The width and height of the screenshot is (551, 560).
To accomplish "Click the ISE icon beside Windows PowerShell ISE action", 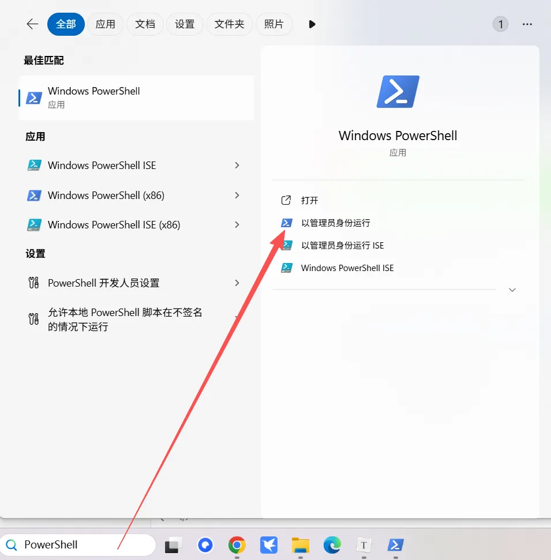I will click(x=287, y=268).
